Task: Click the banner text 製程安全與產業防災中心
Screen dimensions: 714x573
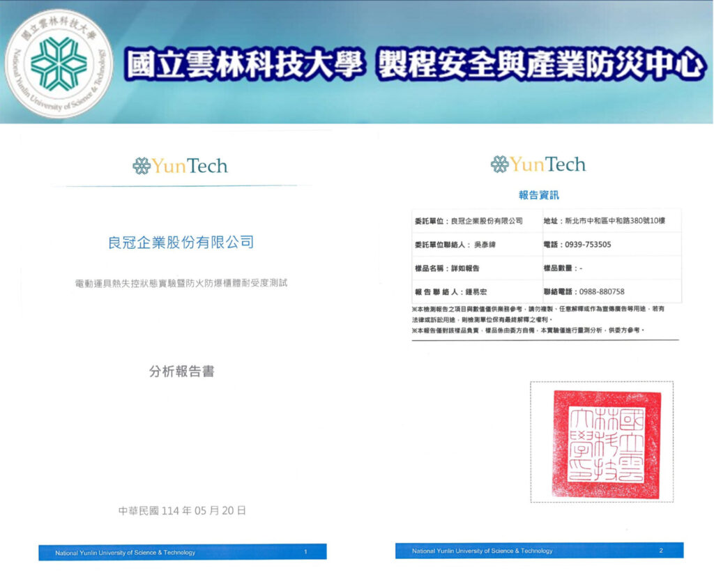Action: 540,65
